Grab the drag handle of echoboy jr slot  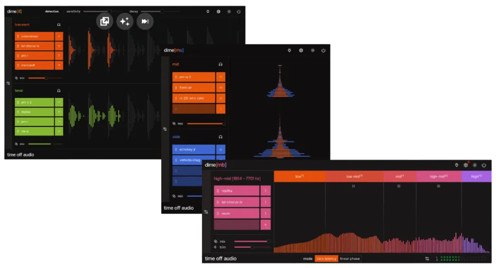tap(176, 150)
